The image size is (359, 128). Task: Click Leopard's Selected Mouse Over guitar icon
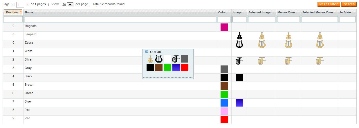(320, 36)
